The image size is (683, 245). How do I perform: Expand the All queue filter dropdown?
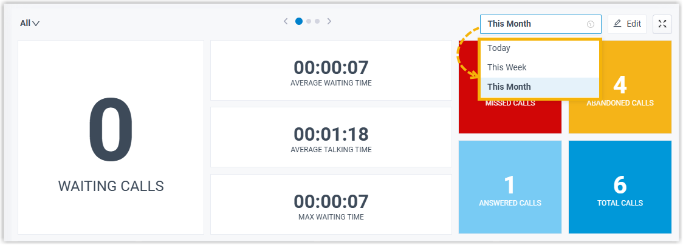point(29,24)
